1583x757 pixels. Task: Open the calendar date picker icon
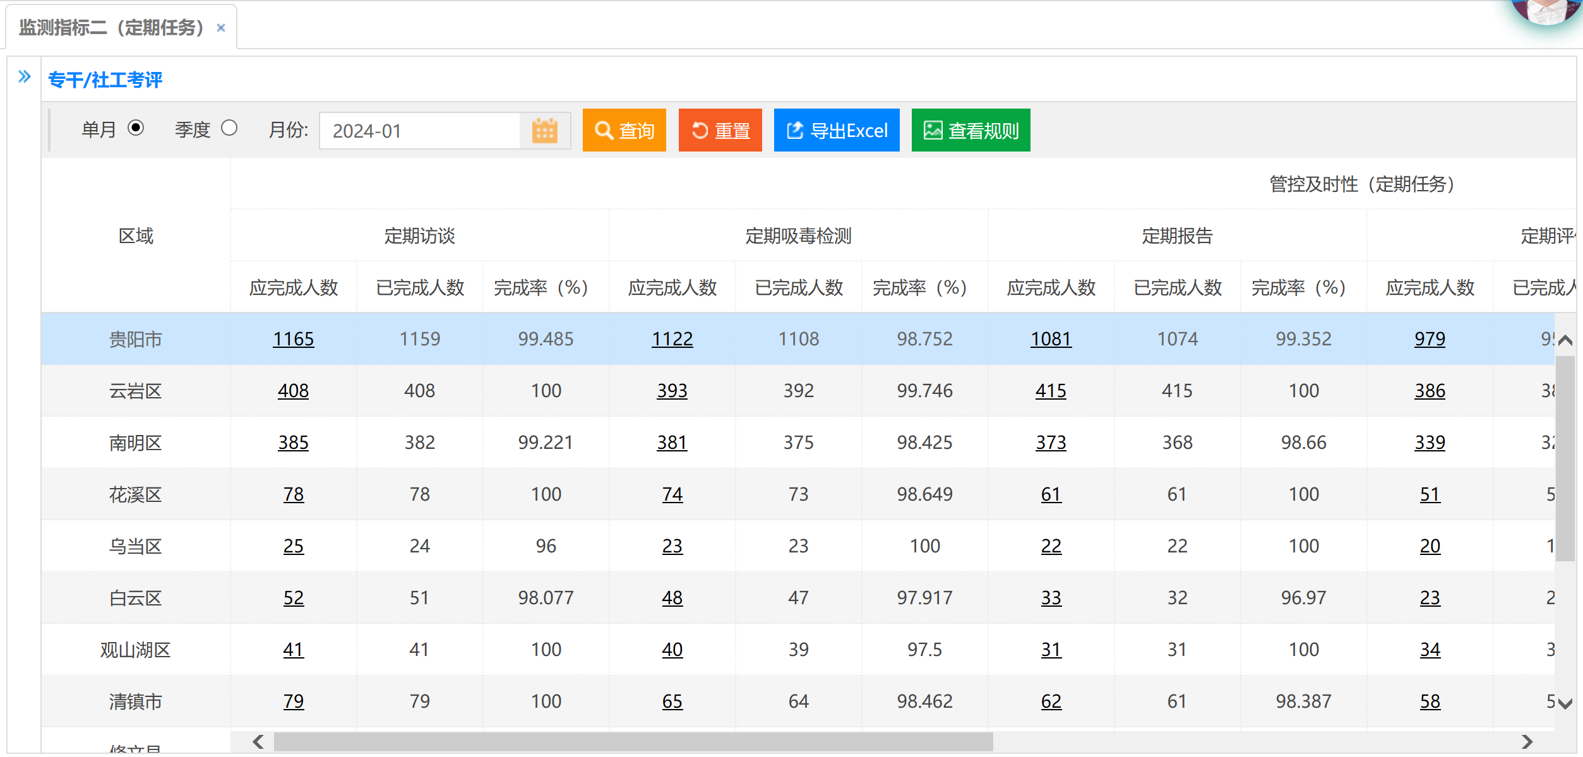coord(545,131)
